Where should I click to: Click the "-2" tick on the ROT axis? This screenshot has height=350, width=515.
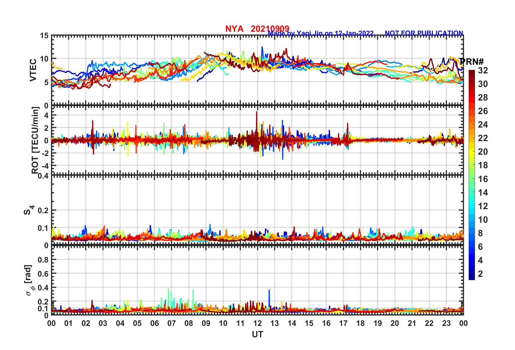coord(45,153)
